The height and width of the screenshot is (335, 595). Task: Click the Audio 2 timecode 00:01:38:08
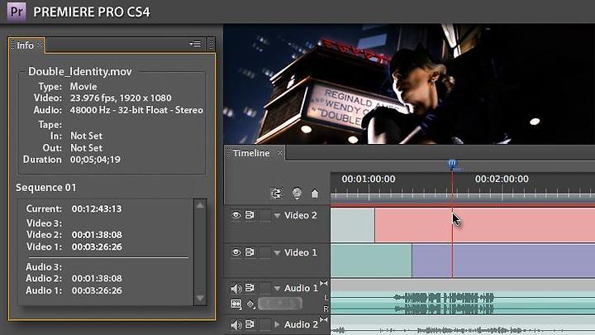click(97, 279)
